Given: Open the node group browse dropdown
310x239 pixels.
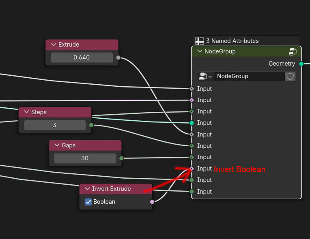Looking at the screenshot, I should [x=205, y=77].
